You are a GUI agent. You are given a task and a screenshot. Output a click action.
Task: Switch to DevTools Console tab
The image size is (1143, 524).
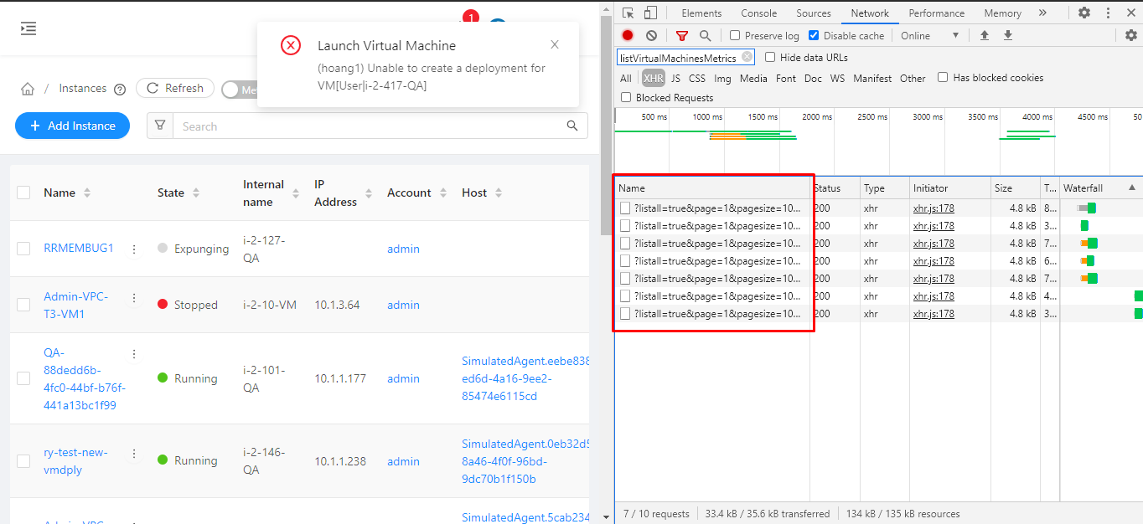[x=759, y=13]
